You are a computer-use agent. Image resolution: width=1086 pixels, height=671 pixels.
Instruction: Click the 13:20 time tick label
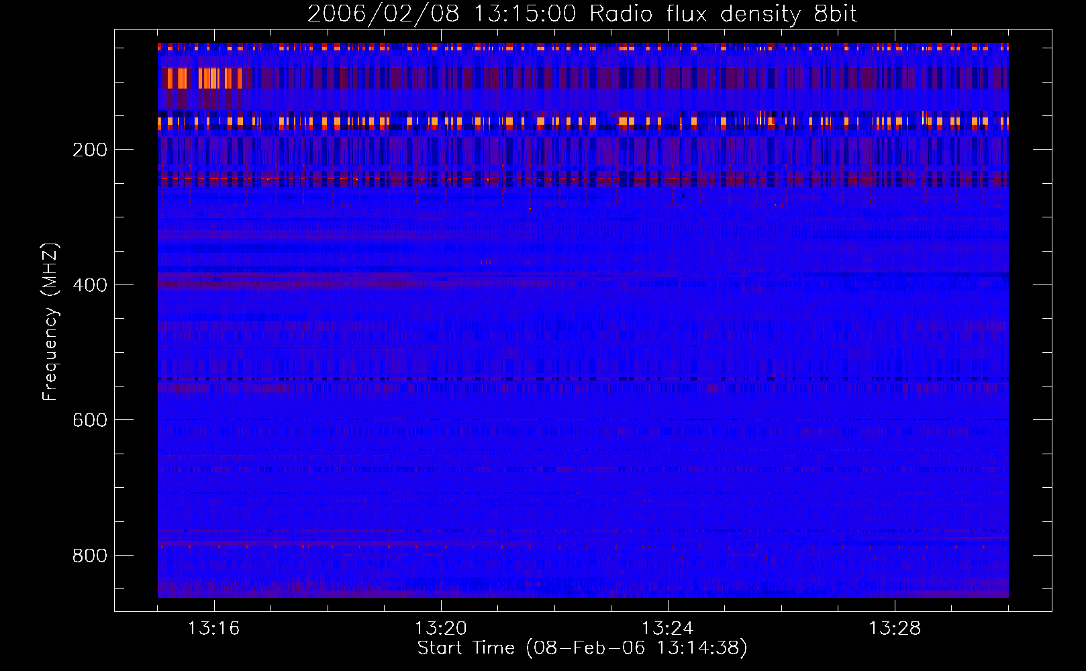pos(441,629)
